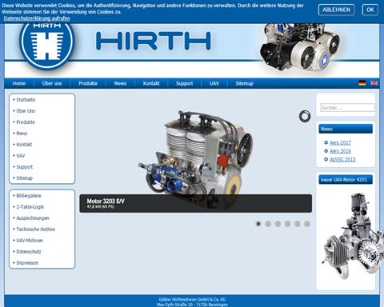Click the News: panel header
Viewport: 384px width, 307px height.
346,129
